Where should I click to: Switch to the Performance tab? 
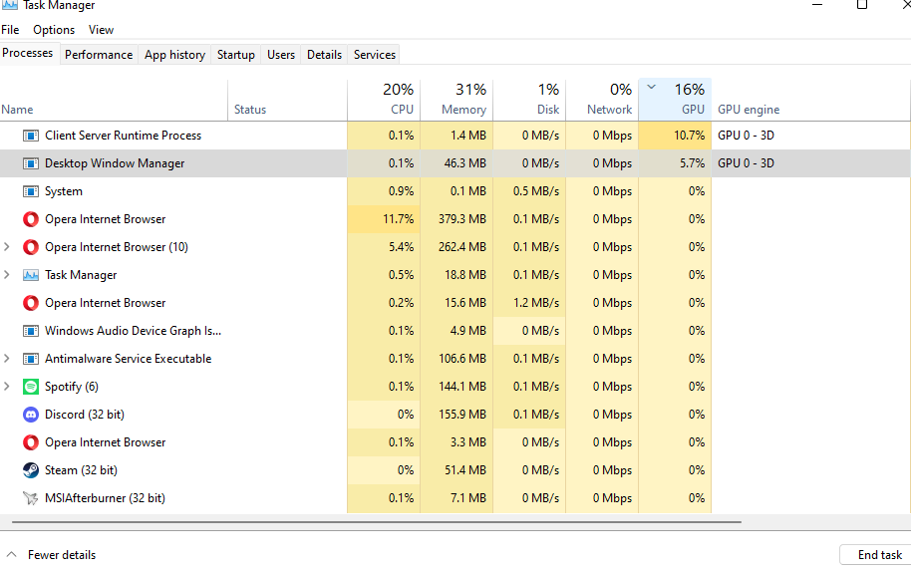99,55
